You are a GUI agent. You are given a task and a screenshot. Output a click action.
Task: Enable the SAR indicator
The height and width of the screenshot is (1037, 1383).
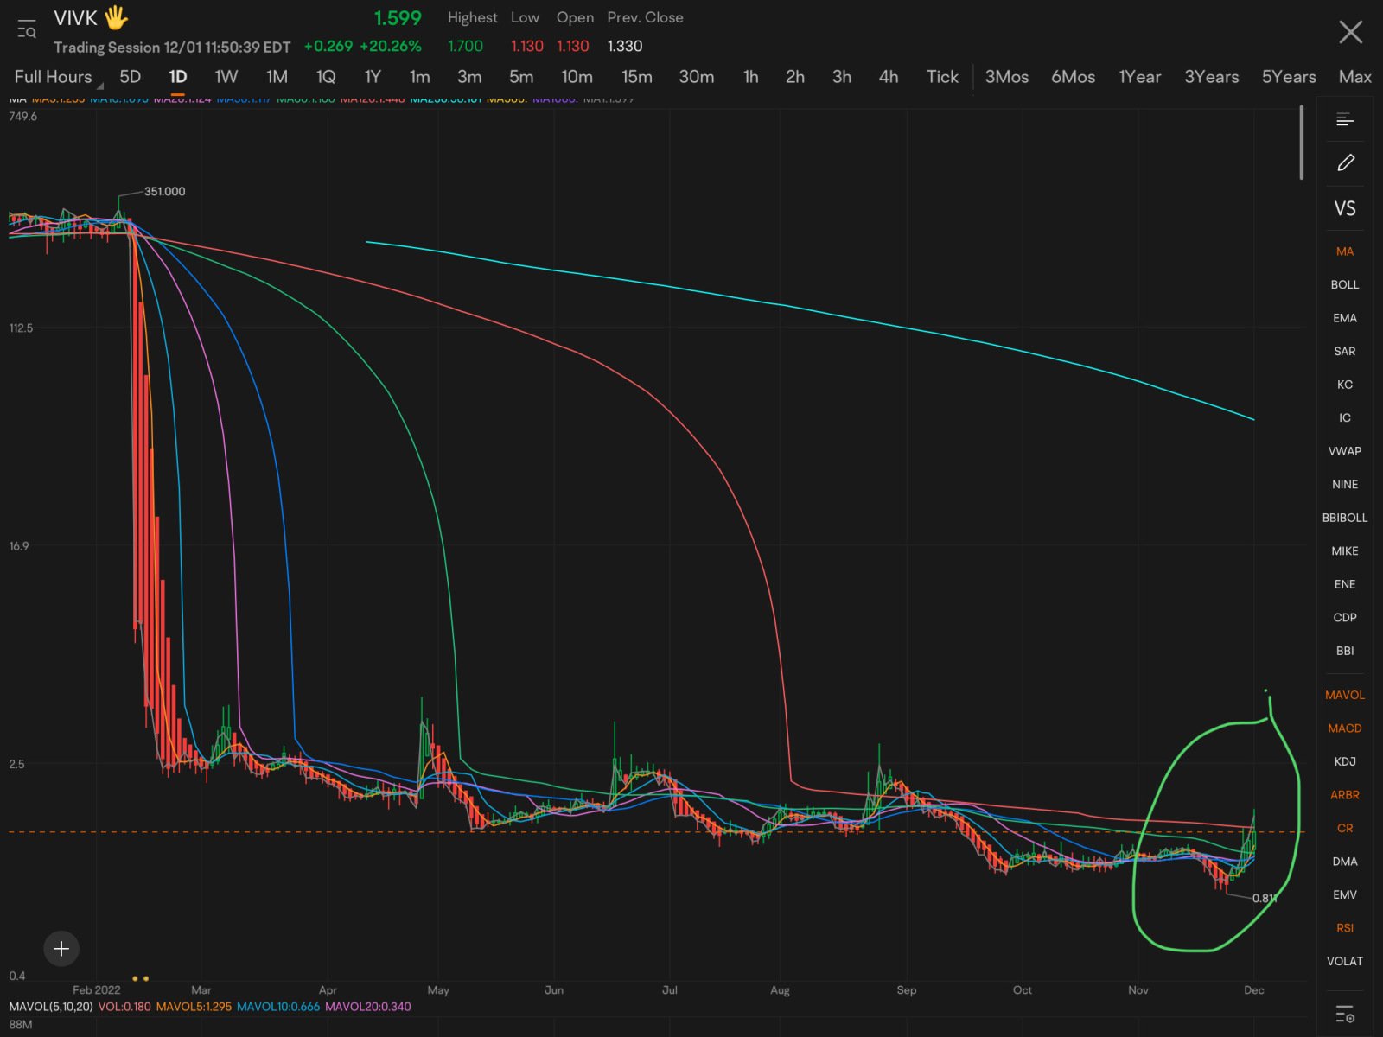pos(1345,351)
